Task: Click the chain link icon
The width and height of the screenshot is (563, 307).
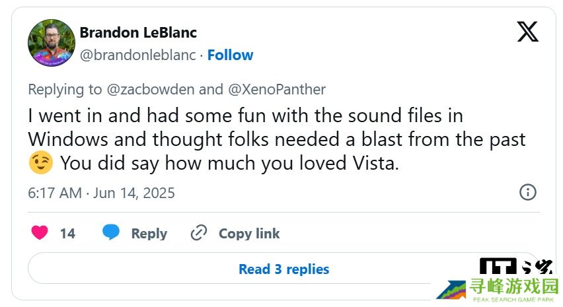Action: coord(198,233)
